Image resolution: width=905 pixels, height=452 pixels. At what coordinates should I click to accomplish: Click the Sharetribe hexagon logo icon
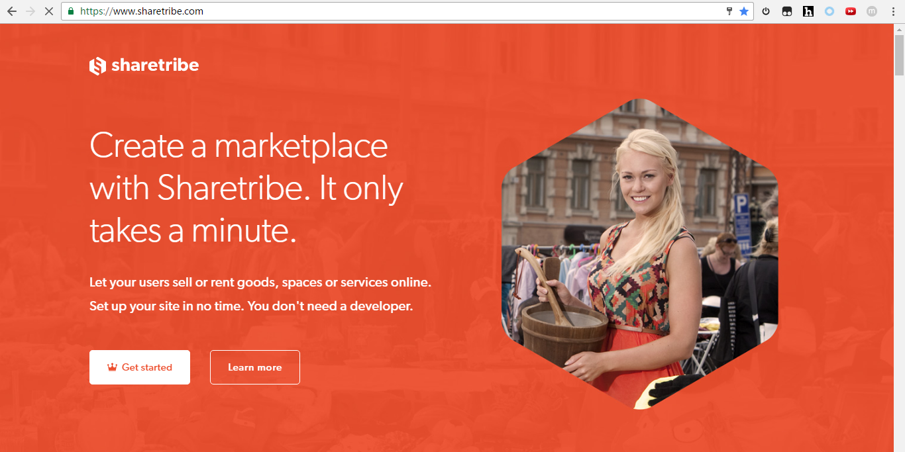click(x=97, y=66)
